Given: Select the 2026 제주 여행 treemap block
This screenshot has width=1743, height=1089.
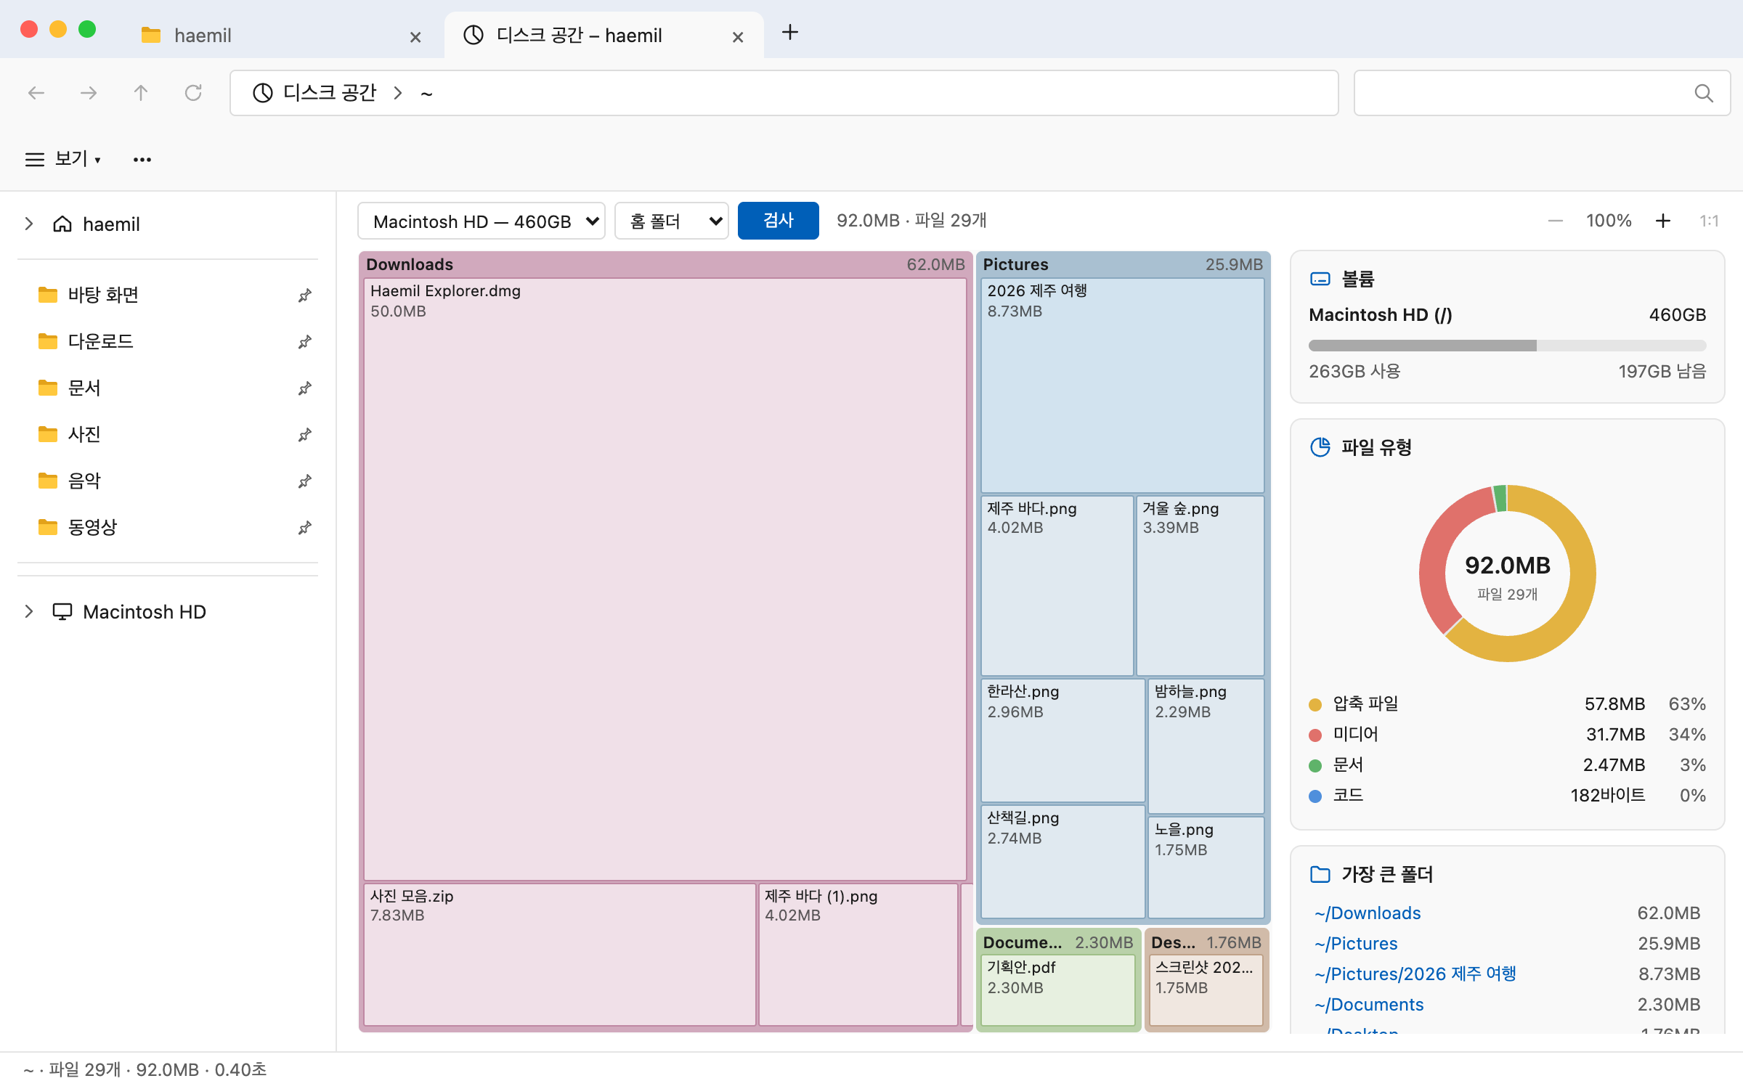Looking at the screenshot, I should pyautogui.click(x=1122, y=386).
